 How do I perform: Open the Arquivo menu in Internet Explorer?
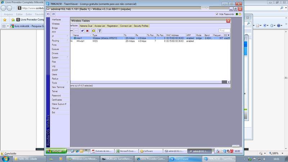click(x=8, y=14)
